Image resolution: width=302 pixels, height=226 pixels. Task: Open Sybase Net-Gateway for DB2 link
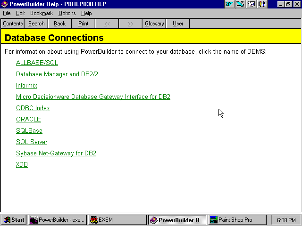click(x=56, y=153)
